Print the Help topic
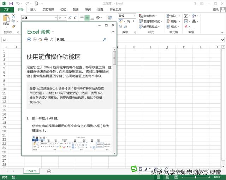This screenshot has height=180, width=226. pyautogui.click(x=46, y=39)
